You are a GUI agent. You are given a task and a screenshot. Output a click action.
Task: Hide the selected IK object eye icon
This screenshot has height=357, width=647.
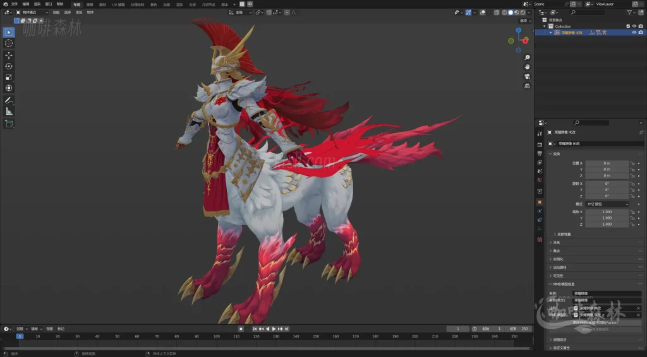634,33
